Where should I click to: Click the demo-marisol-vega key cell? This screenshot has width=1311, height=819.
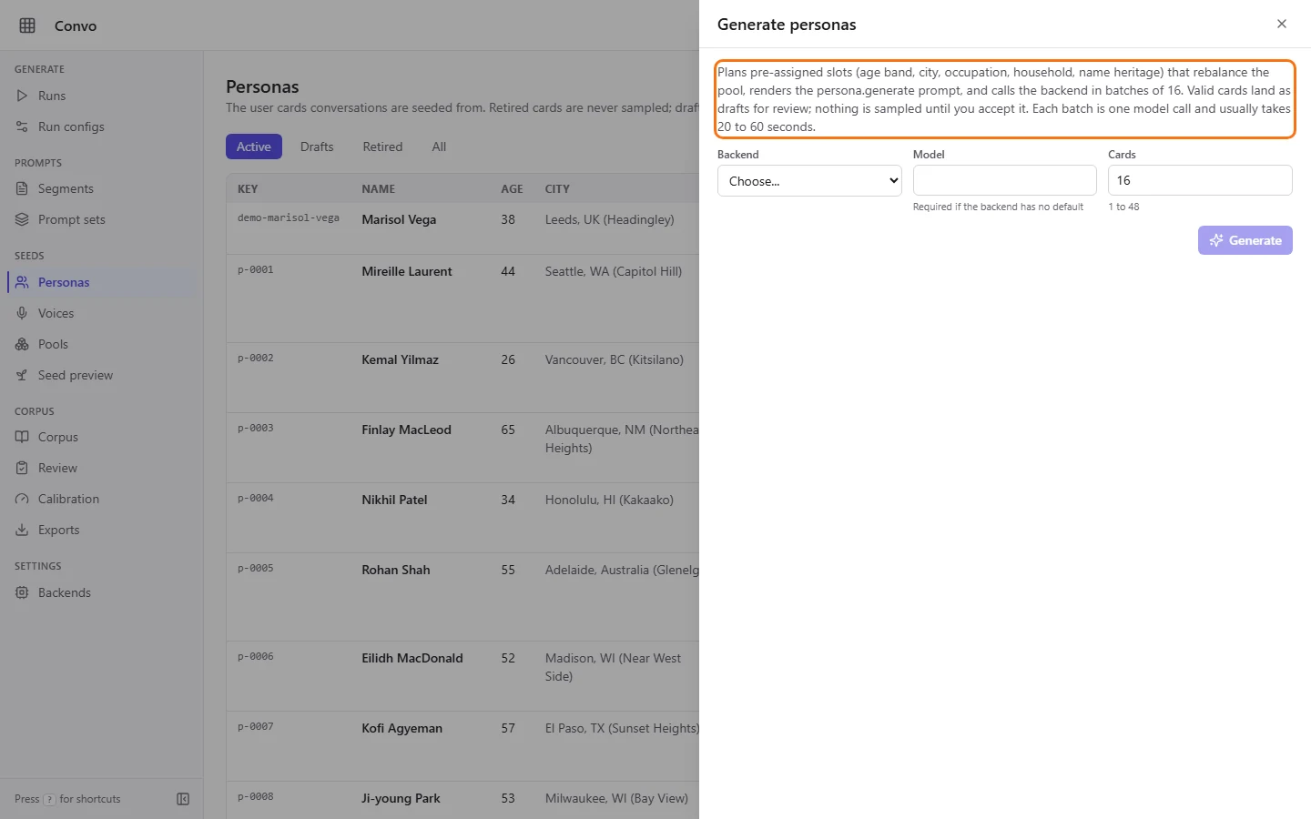[289, 218]
